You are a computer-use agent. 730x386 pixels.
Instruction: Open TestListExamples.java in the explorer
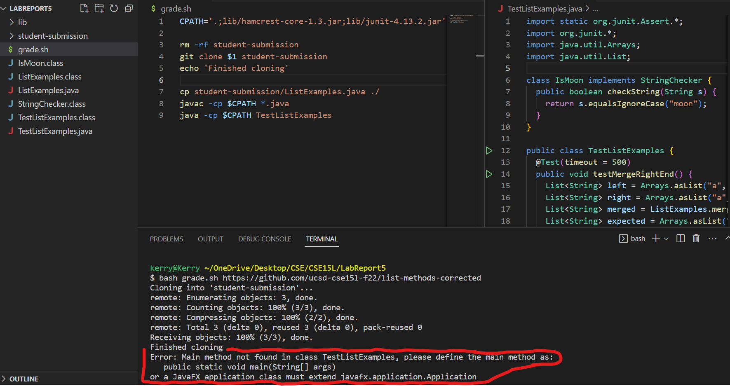click(x=55, y=131)
